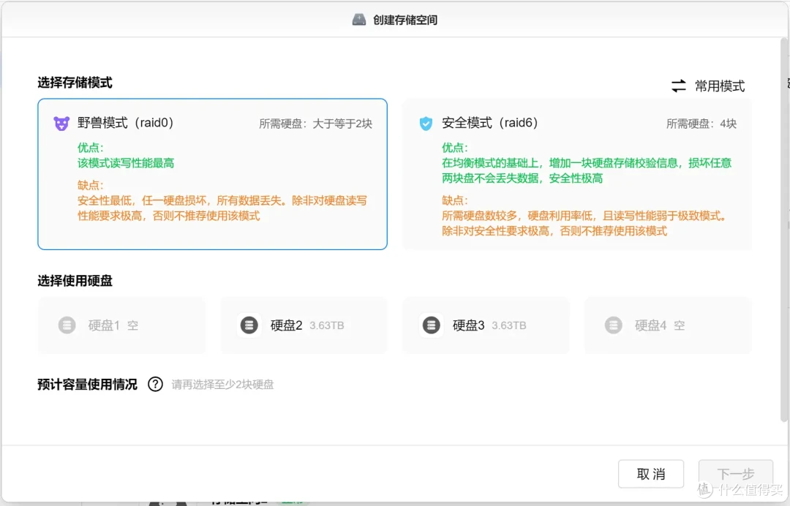Screen dimensions: 790x506
Task: Click the 预计容量使用情况 label
Action: [87, 385]
